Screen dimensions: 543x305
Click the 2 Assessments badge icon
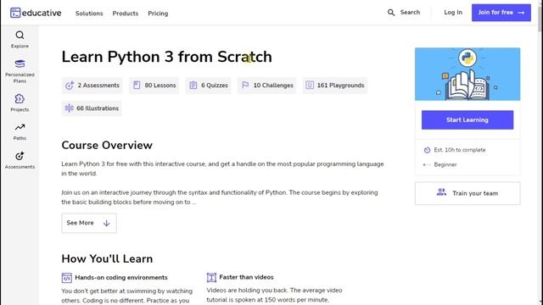70,86
